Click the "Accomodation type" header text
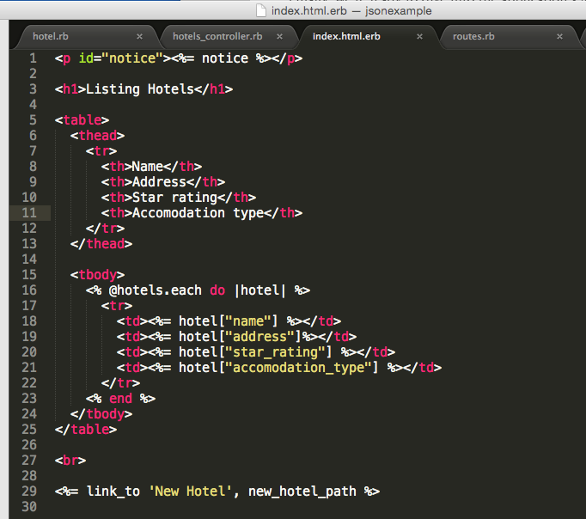Viewport: 586px width, 519px height. coord(198,213)
